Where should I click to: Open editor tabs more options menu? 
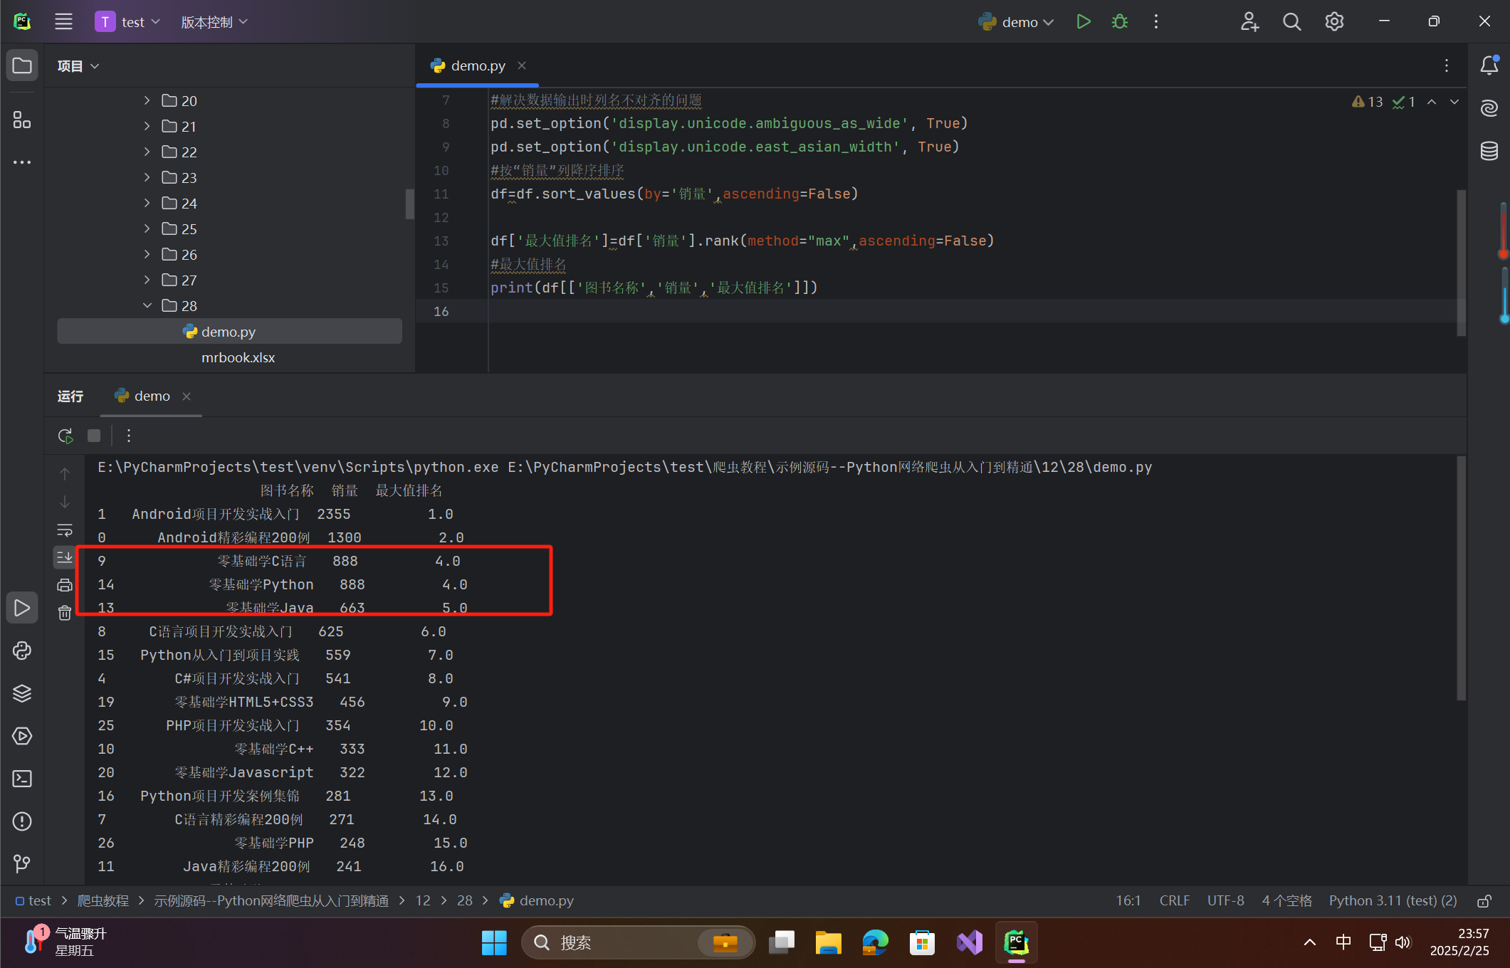1447,65
